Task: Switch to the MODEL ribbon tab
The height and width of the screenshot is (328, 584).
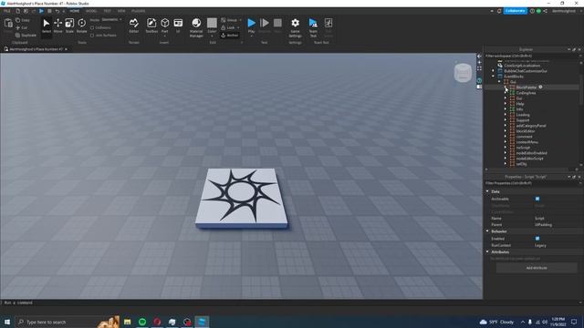Action: pyautogui.click(x=91, y=11)
